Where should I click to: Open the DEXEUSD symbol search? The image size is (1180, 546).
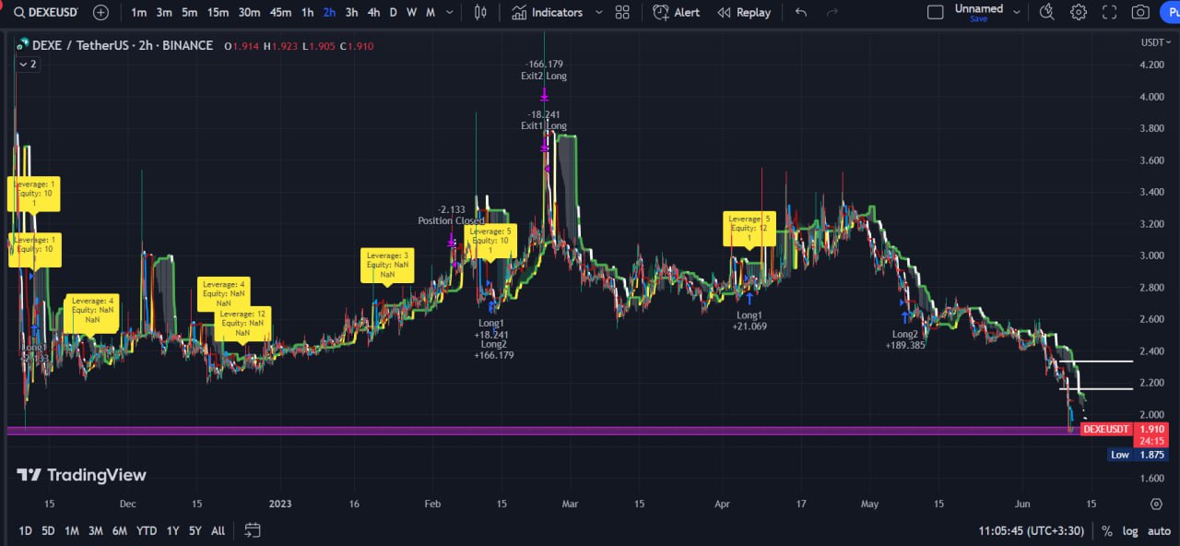pyautogui.click(x=46, y=12)
